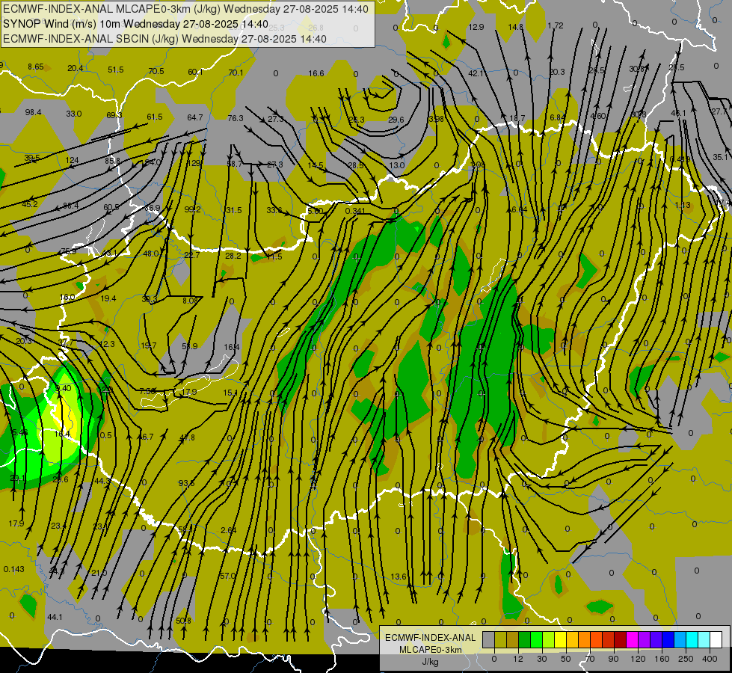Click the map value 35.1
The height and width of the screenshot is (673, 732).
721,157
